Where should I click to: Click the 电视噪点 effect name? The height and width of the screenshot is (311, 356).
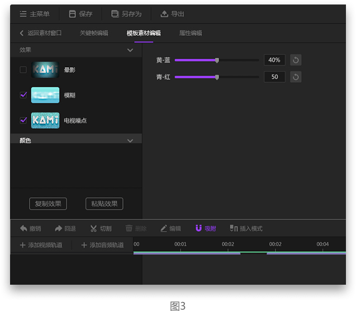pyautogui.click(x=75, y=121)
